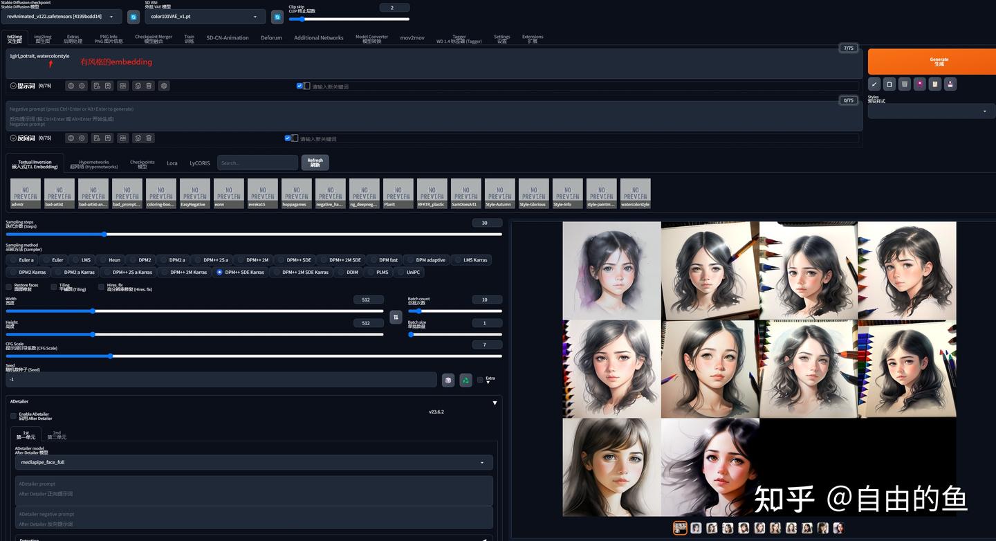The width and height of the screenshot is (996, 541).
Task: Open the Styles dropdown
Action: pos(931,111)
